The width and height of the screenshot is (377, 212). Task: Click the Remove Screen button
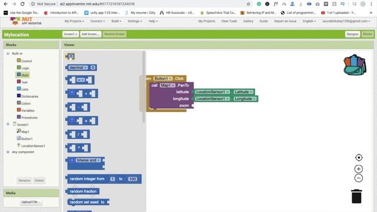114,34
